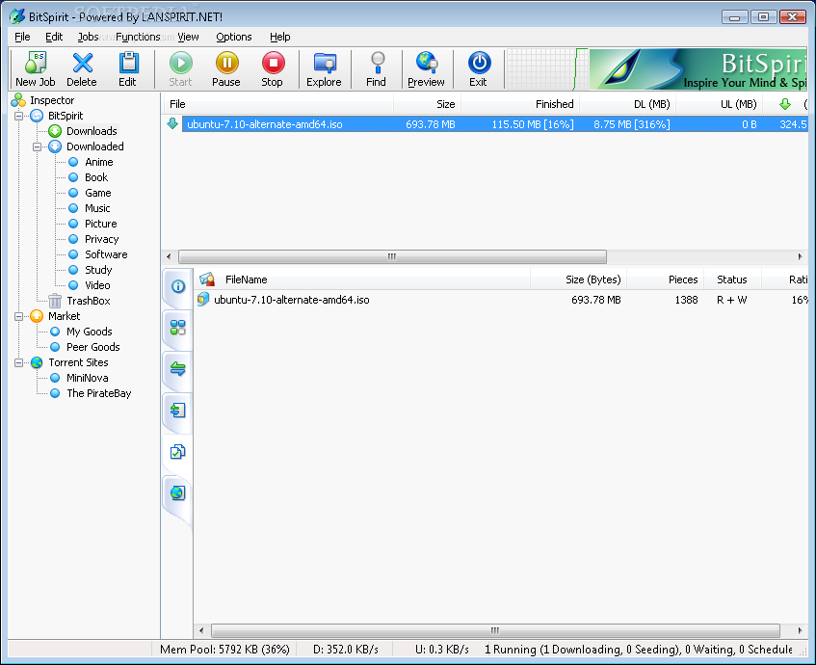Select the globe side tab
The image size is (816, 665).
[177, 493]
